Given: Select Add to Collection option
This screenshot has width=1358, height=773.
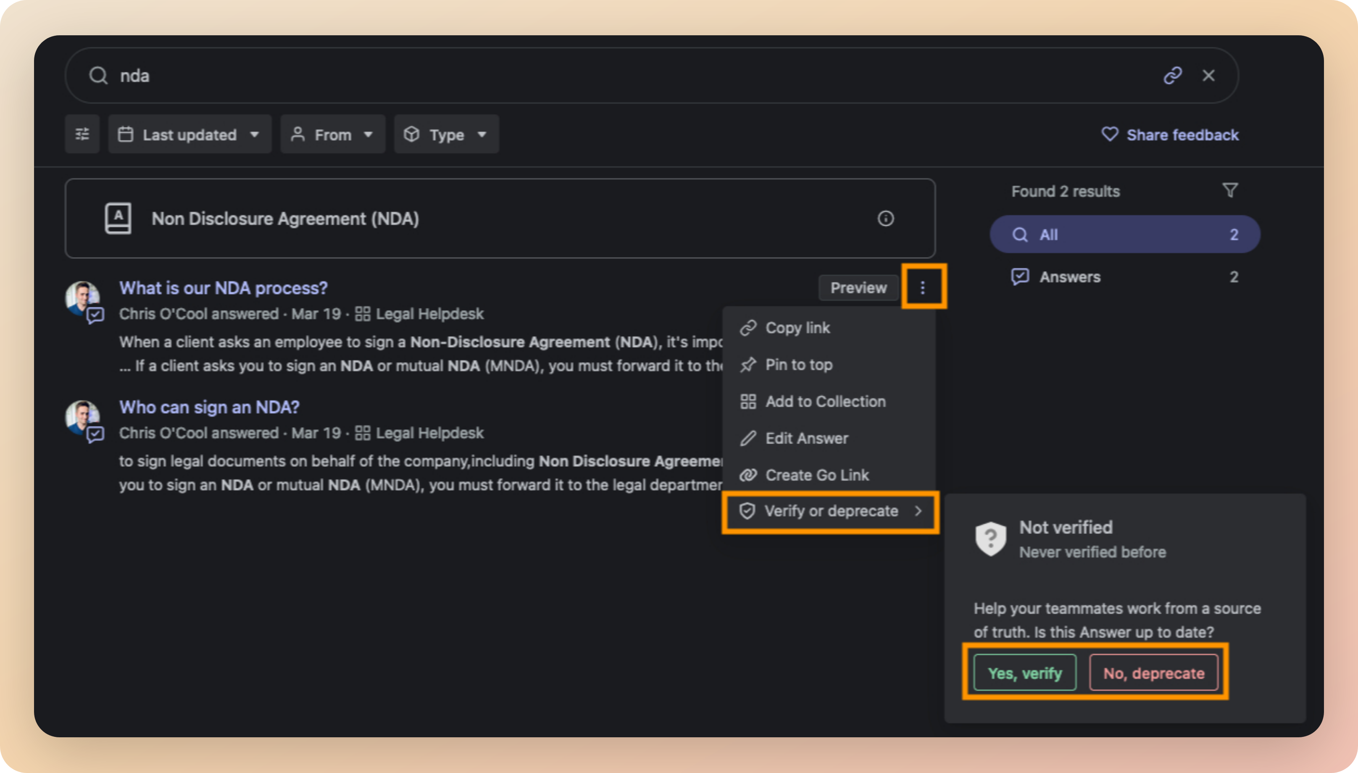Looking at the screenshot, I should coord(824,401).
